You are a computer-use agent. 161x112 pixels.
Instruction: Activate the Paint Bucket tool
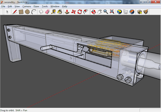tap(60, 12)
